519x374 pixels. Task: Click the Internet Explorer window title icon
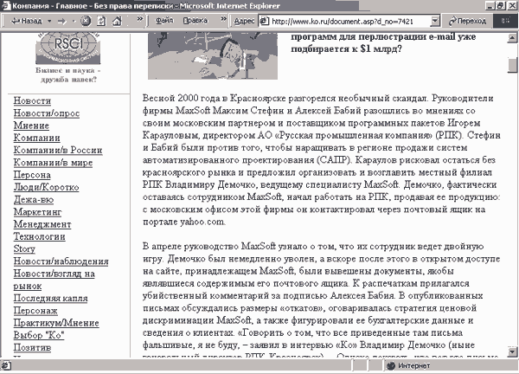coord(6,6)
